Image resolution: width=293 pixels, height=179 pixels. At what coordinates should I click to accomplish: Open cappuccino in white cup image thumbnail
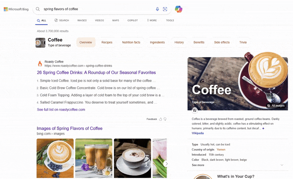(x=133, y=158)
